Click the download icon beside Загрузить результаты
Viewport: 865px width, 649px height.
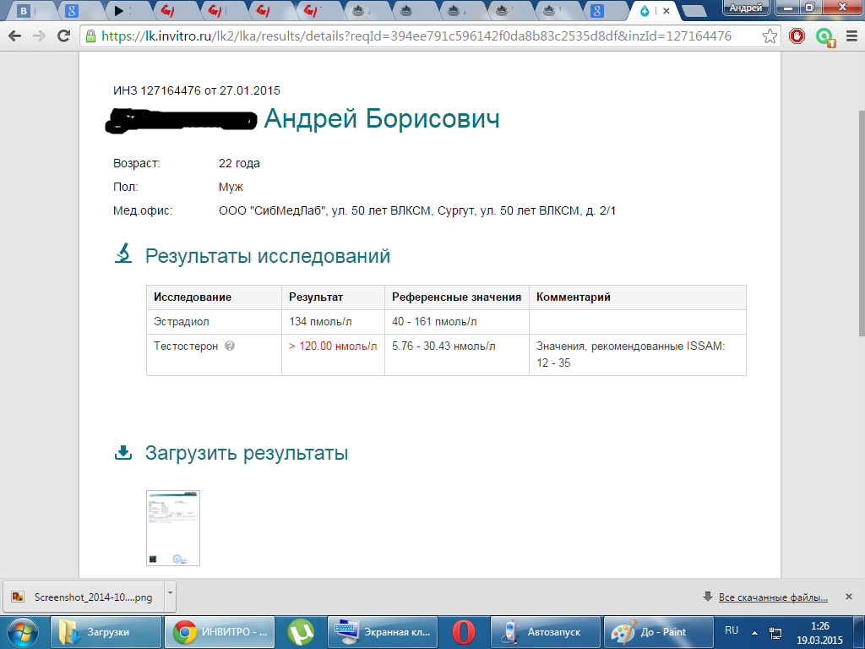pyautogui.click(x=123, y=452)
